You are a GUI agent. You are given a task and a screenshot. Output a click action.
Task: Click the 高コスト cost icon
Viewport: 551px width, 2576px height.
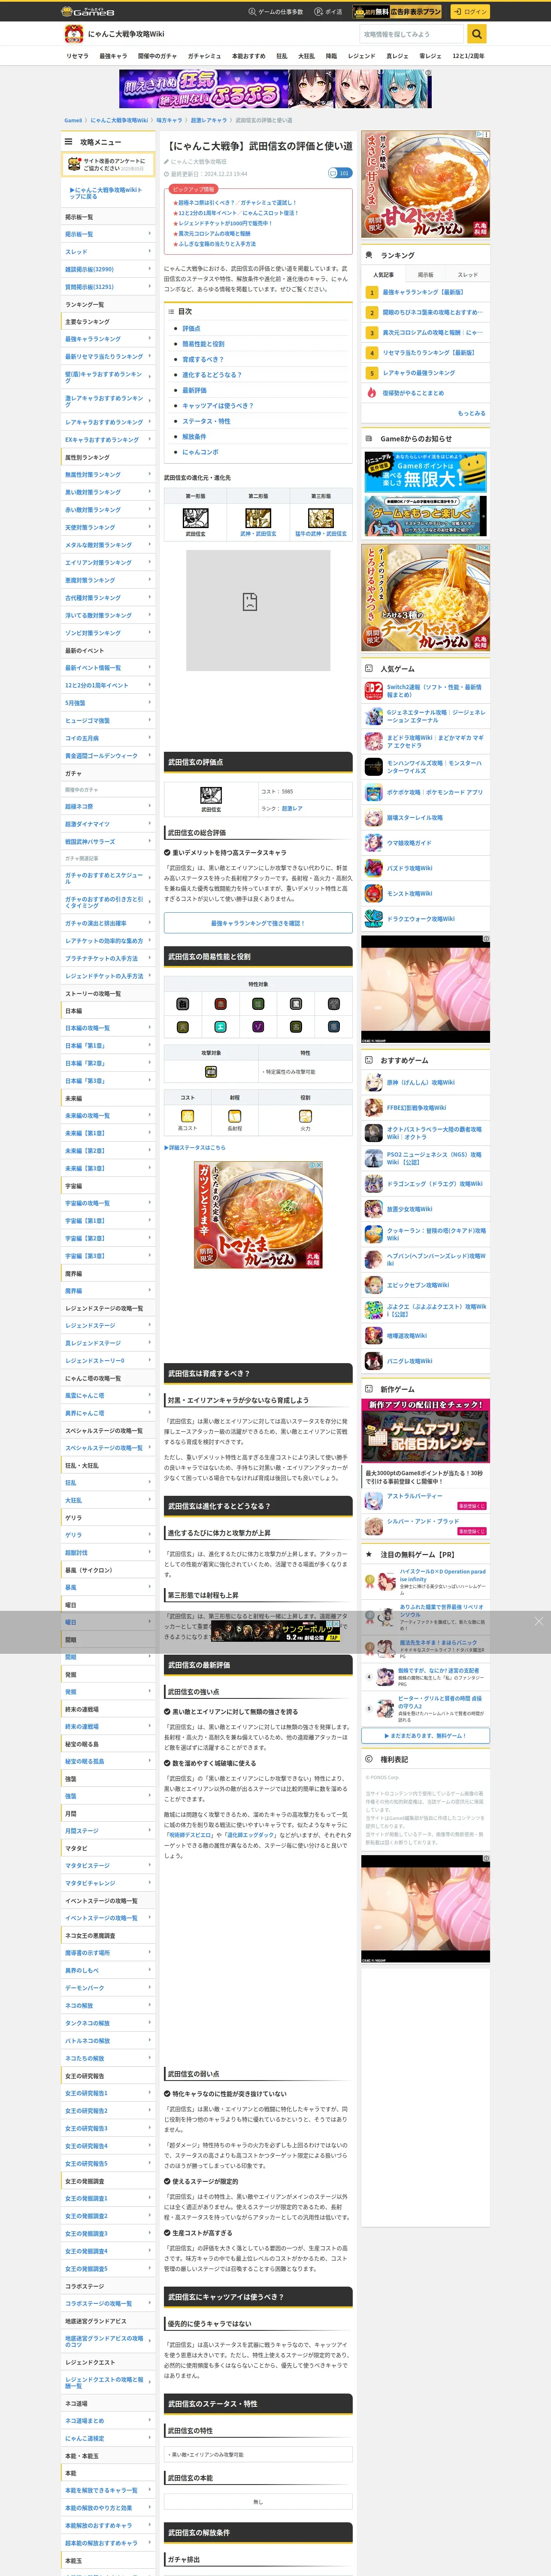[187, 1116]
